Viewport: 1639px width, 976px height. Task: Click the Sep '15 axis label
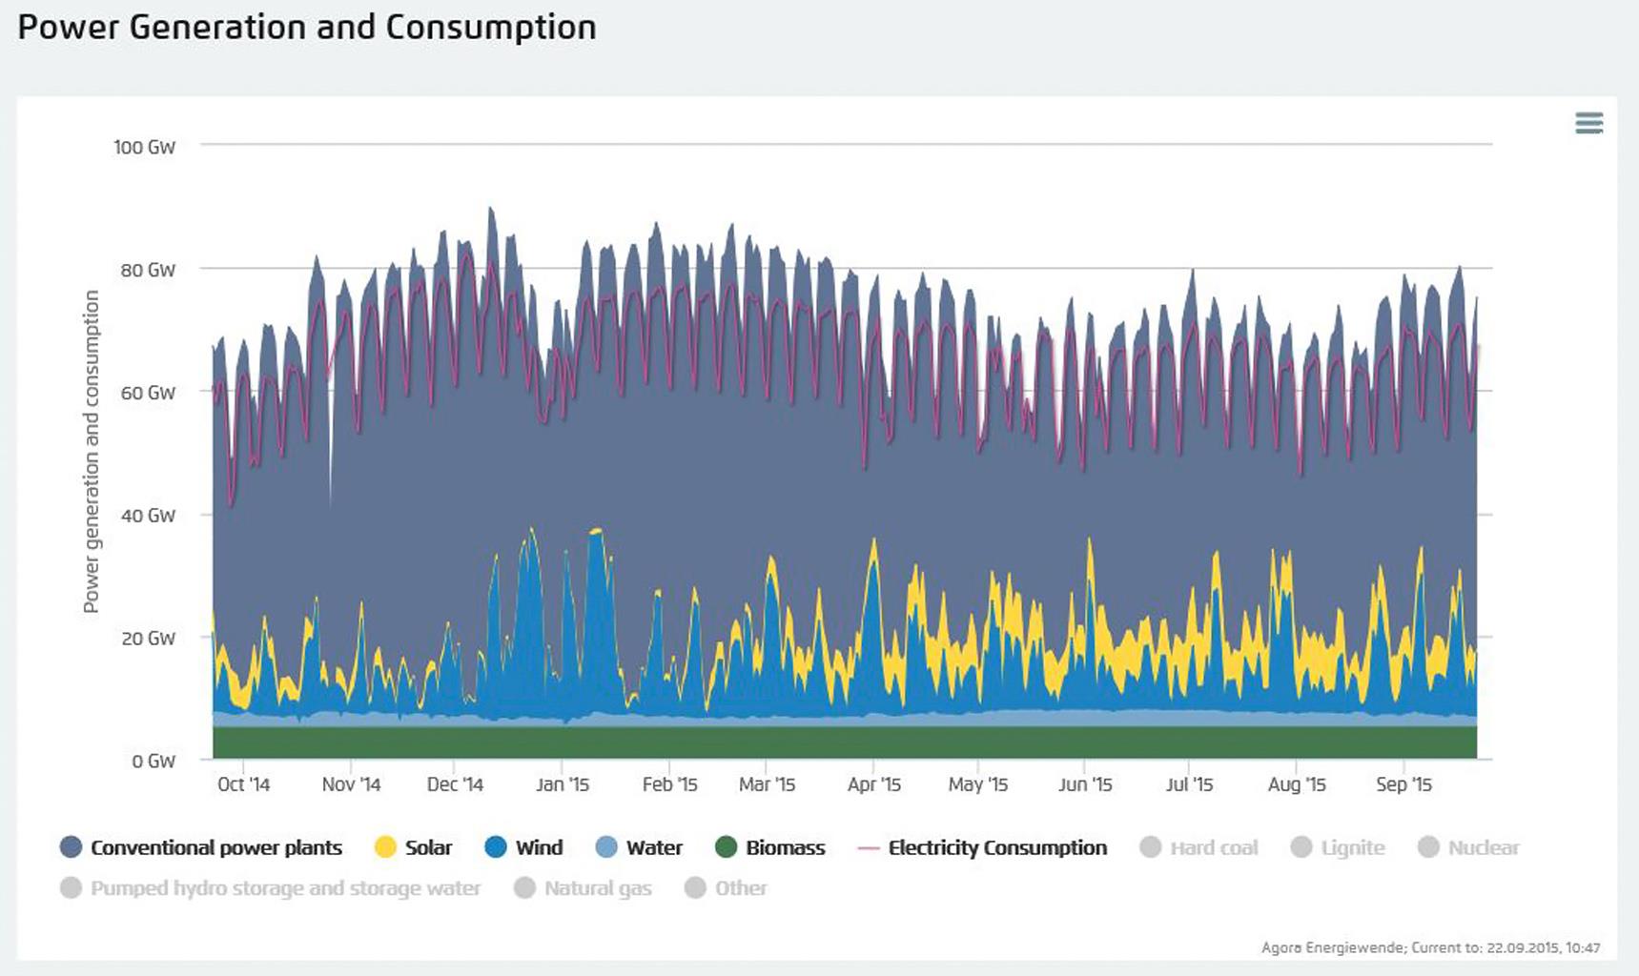coord(1403,784)
